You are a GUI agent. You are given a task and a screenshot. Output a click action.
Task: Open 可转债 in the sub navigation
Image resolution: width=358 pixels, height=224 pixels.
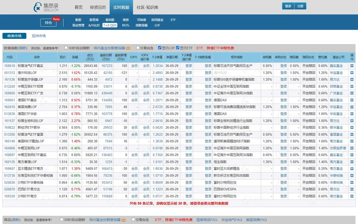pos(142,20)
